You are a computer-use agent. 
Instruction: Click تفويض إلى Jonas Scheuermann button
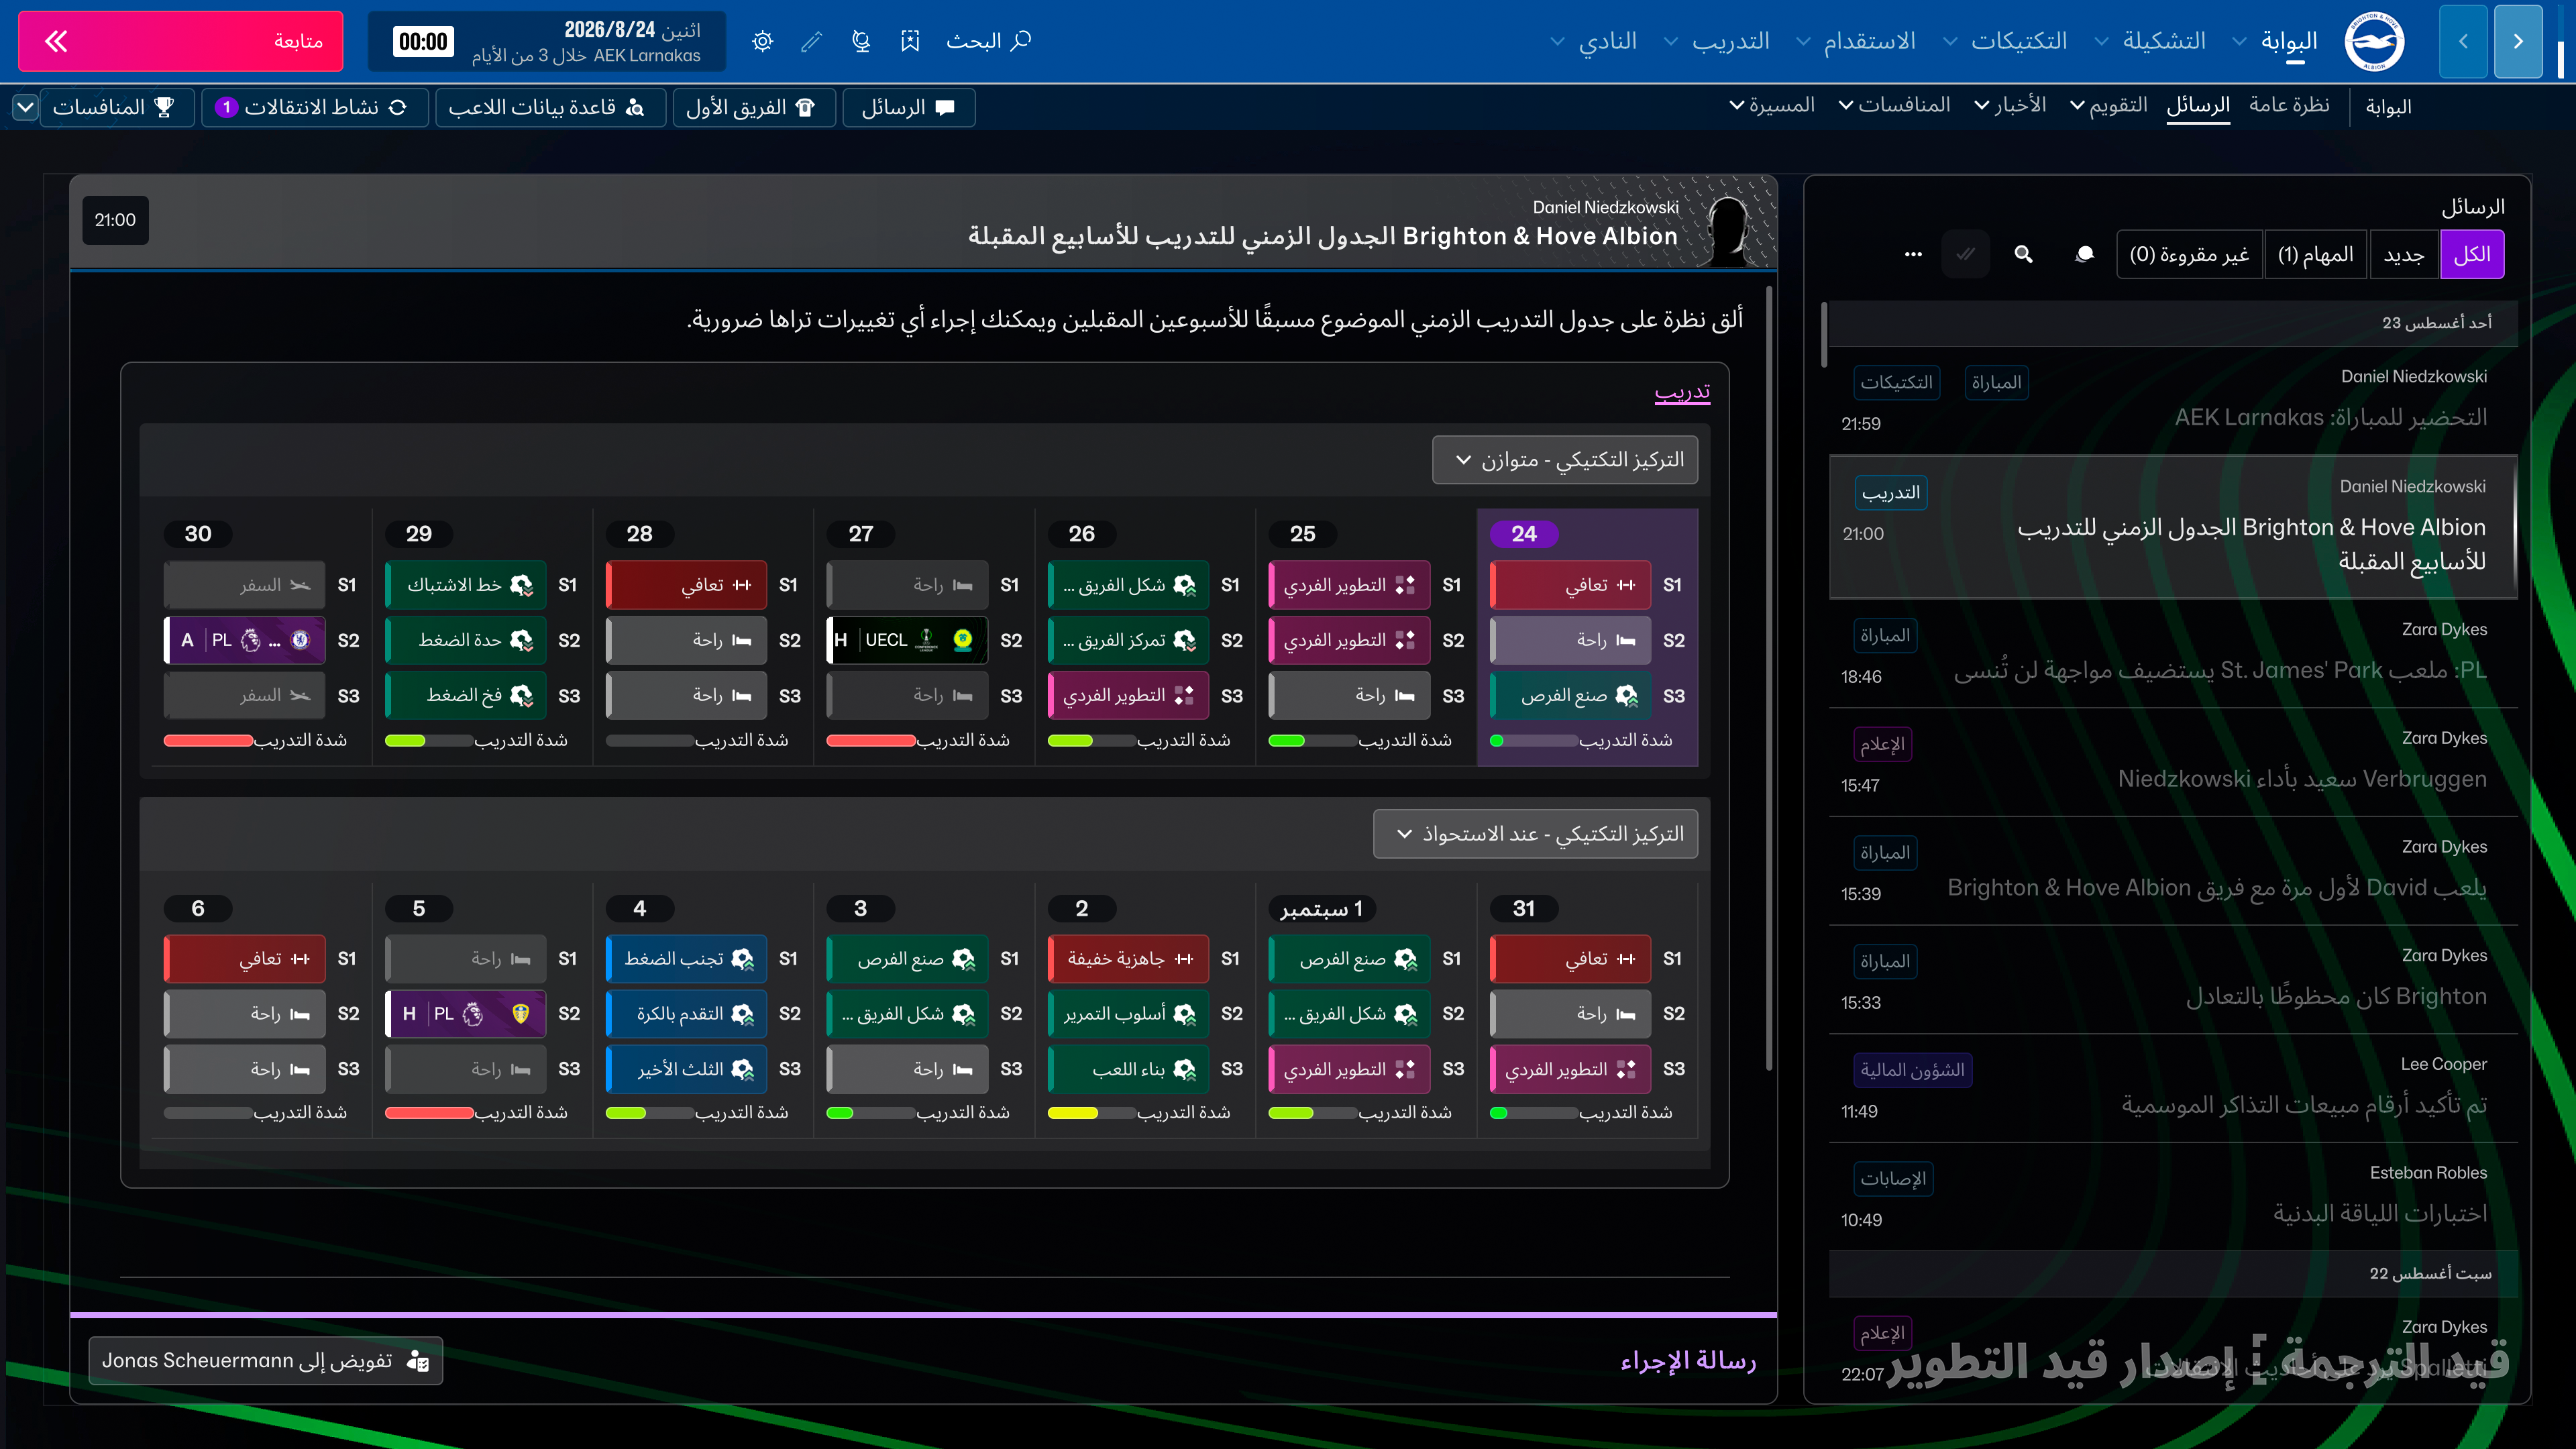[x=266, y=1361]
